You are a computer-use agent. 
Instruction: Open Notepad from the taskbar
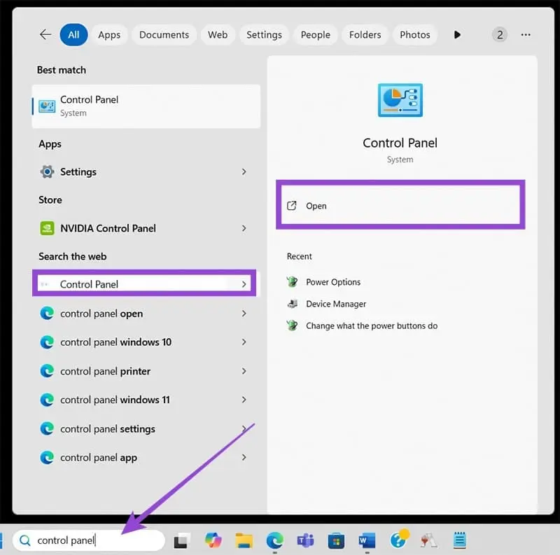(x=460, y=540)
